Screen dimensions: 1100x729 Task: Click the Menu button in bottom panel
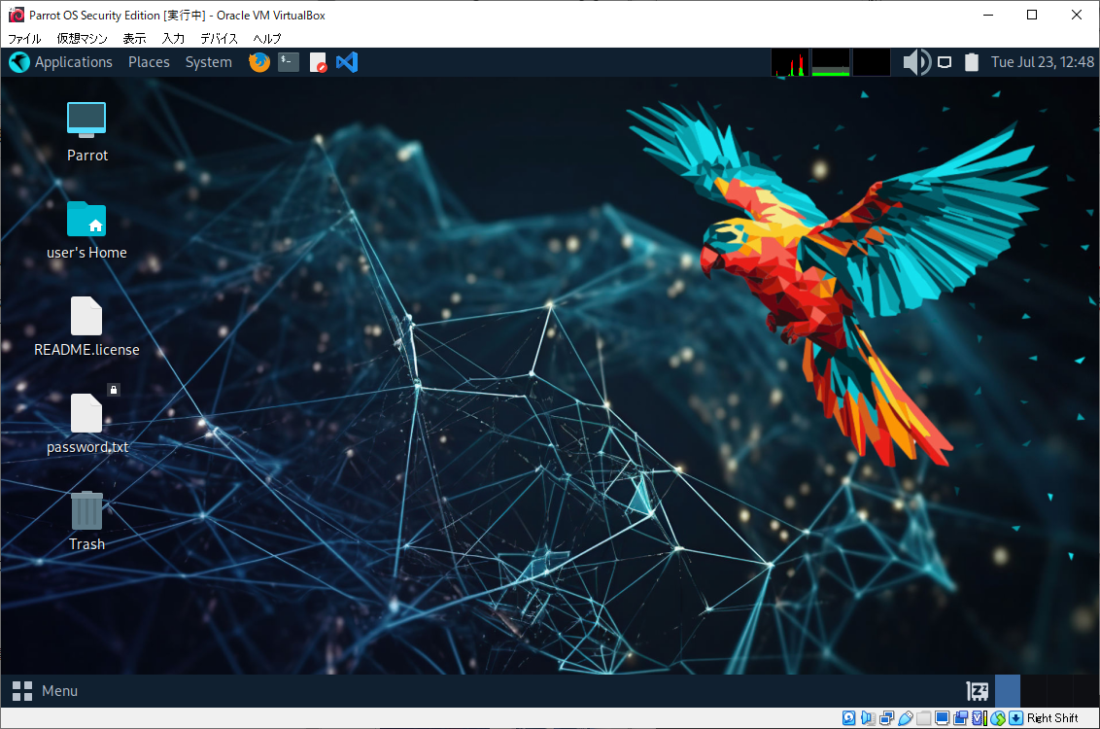pyautogui.click(x=45, y=691)
